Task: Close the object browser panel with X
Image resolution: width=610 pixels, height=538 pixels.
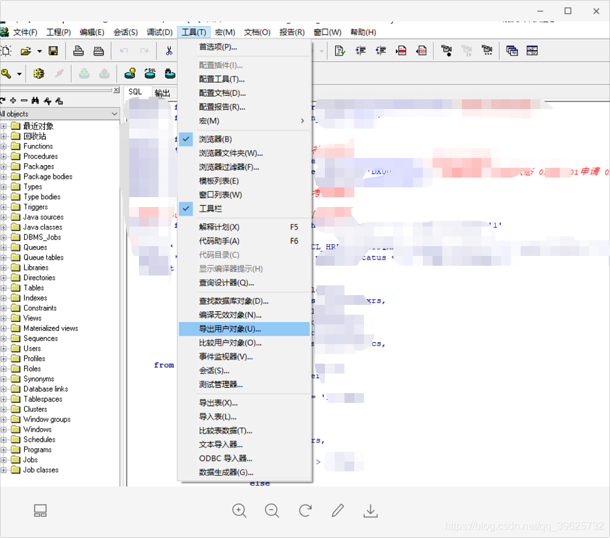Action: pos(116,90)
